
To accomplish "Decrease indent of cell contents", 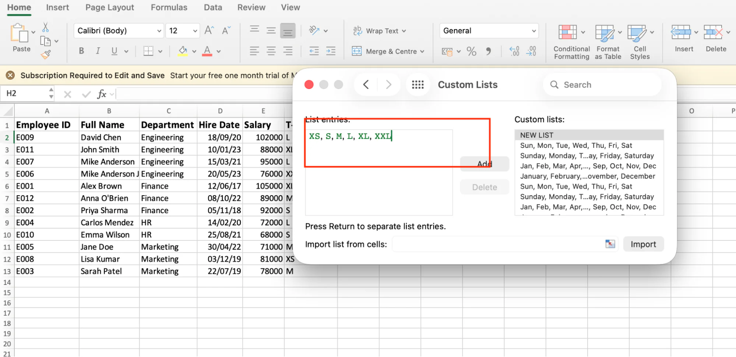I will [x=314, y=51].
